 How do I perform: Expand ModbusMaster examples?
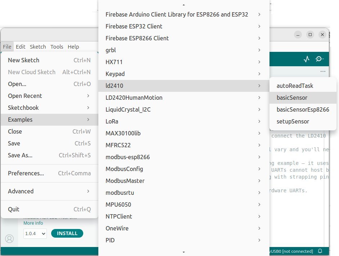coord(184,181)
